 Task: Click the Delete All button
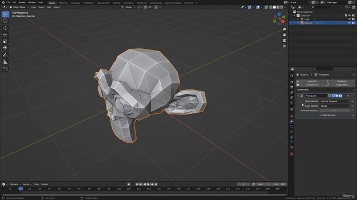pyautogui.click(x=340, y=81)
